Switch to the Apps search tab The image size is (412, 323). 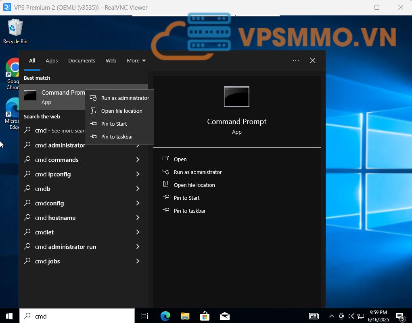52,60
